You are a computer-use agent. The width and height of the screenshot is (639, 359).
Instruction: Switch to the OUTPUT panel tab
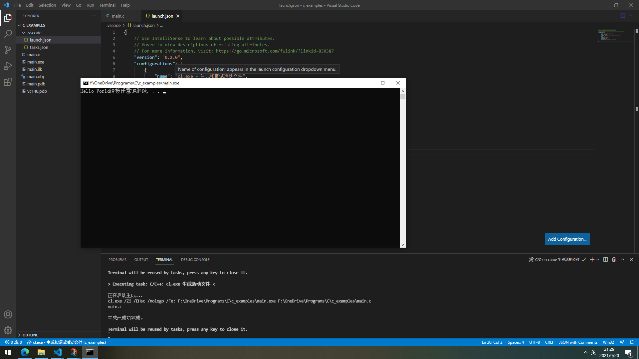click(141, 260)
